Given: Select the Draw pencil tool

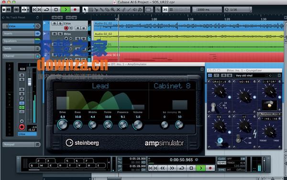Looking at the screenshot, I should pyautogui.click(x=124, y=10).
